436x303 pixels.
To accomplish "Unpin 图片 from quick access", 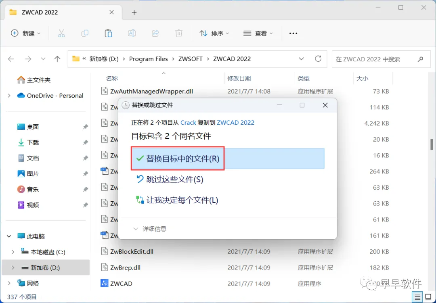I will (85, 174).
